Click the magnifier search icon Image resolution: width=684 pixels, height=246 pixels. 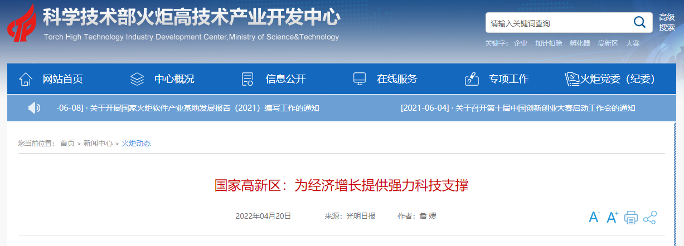(x=639, y=23)
